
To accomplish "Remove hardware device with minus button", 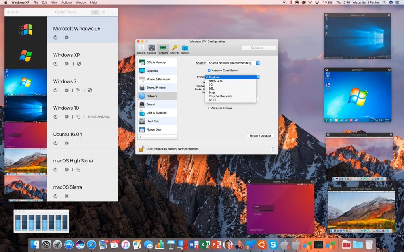I will pos(145,137).
